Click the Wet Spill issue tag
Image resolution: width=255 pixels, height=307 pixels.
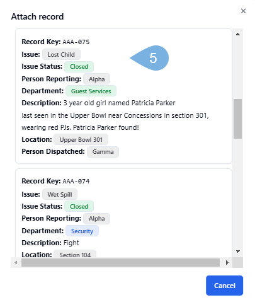click(60, 194)
